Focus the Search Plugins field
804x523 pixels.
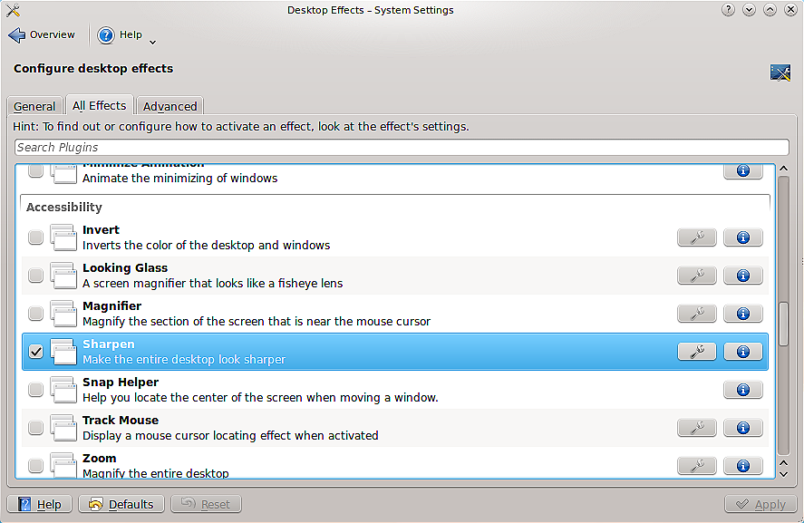[x=402, y=147]
